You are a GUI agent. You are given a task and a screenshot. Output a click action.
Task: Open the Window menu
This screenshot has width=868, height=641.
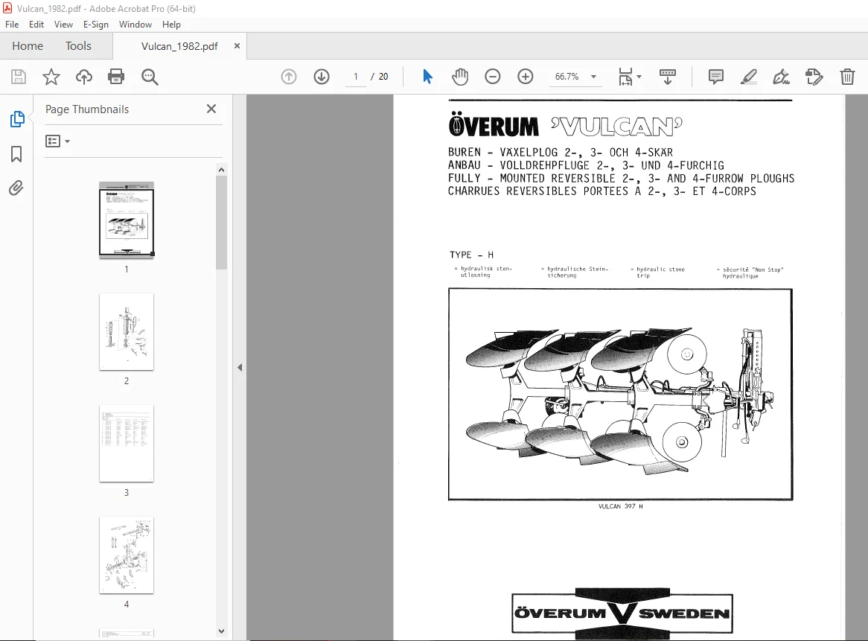(x=135, y=25)
